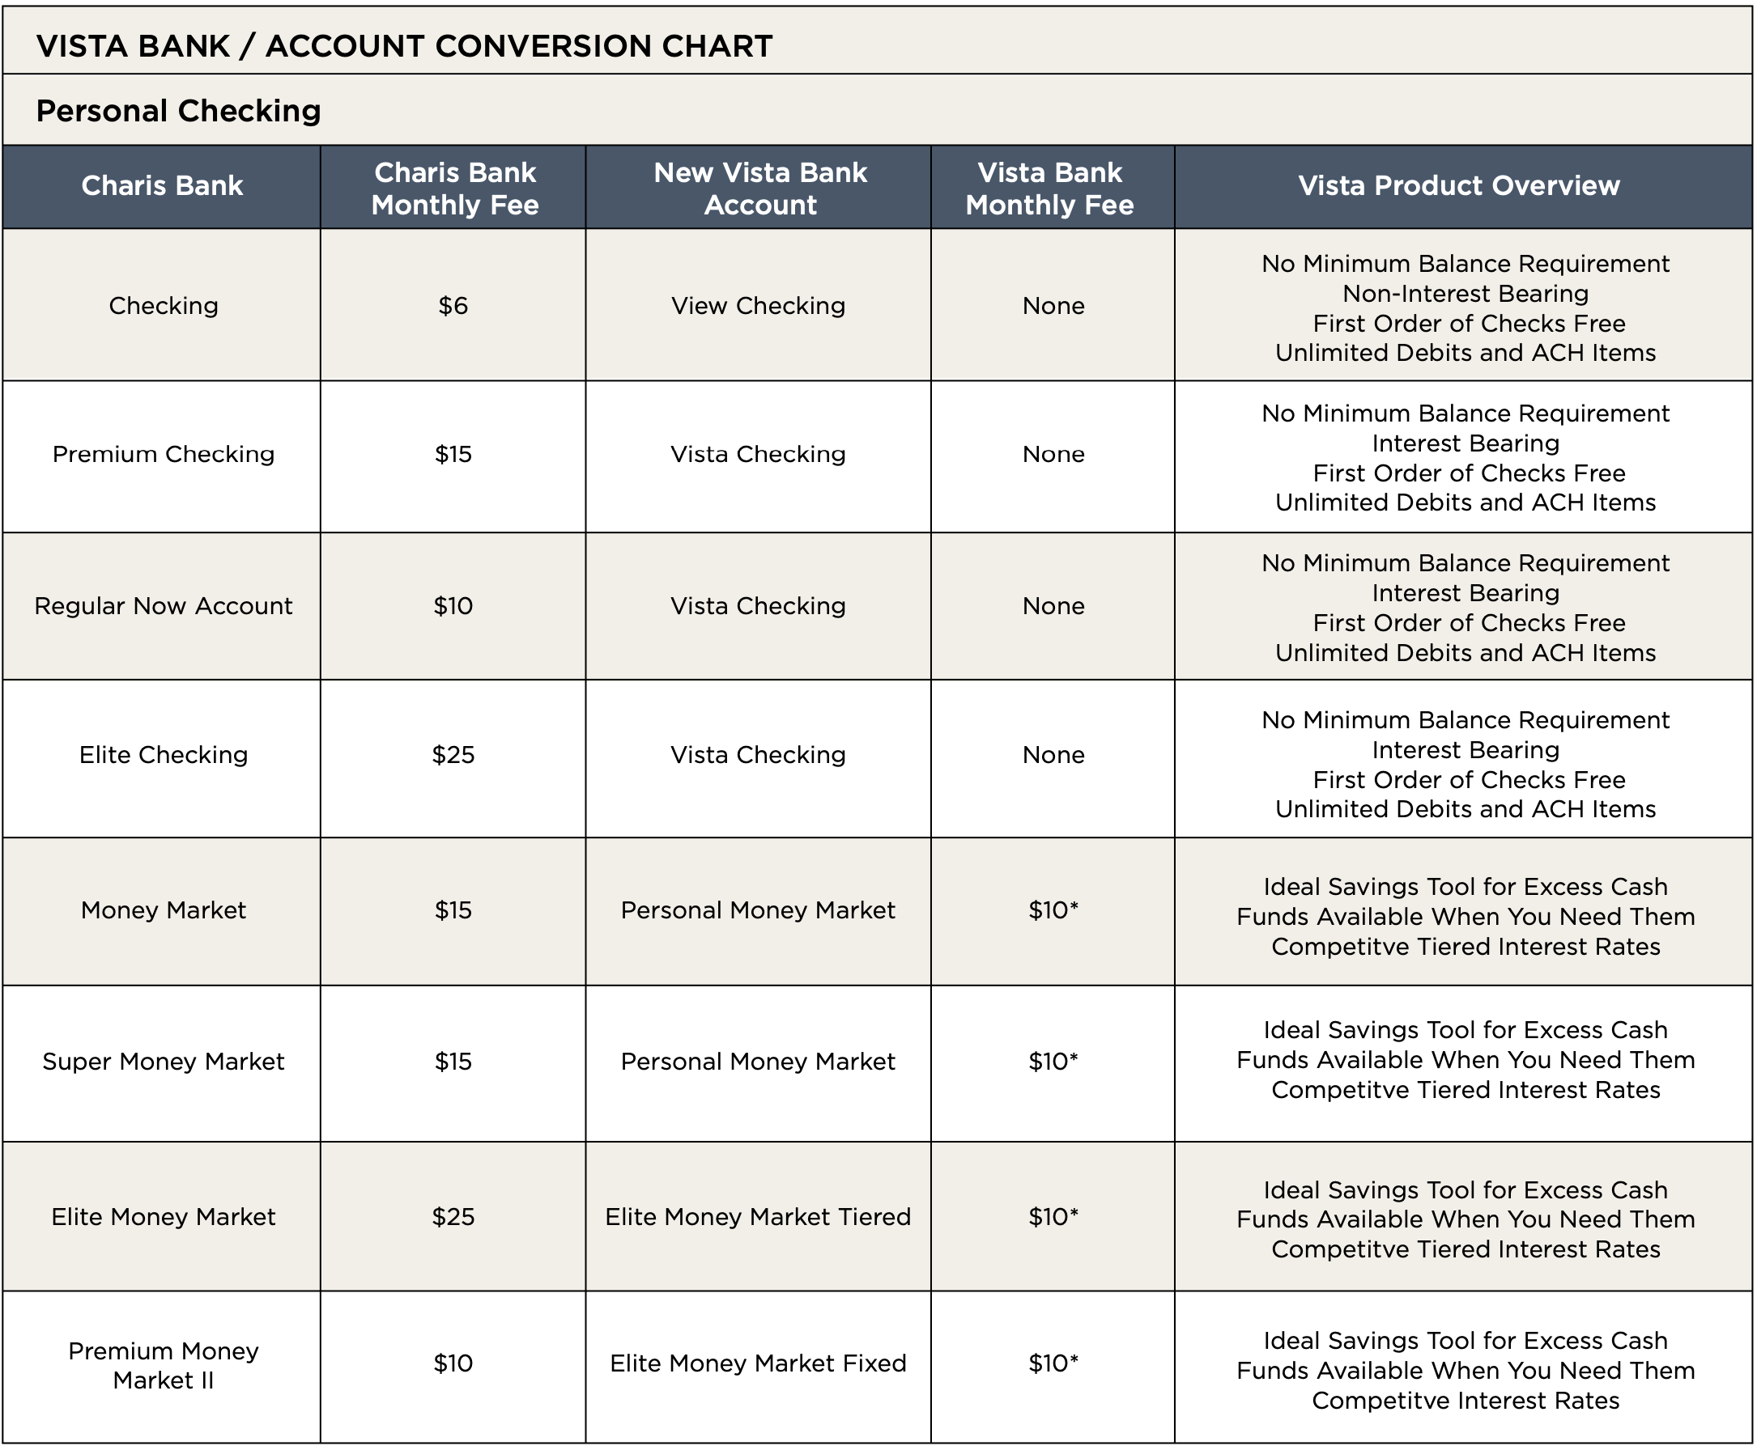Click 'Competitve Tiered Interest Rates' in Elite Money Market row
1757x1450 pixels.
(1466, 1249)
